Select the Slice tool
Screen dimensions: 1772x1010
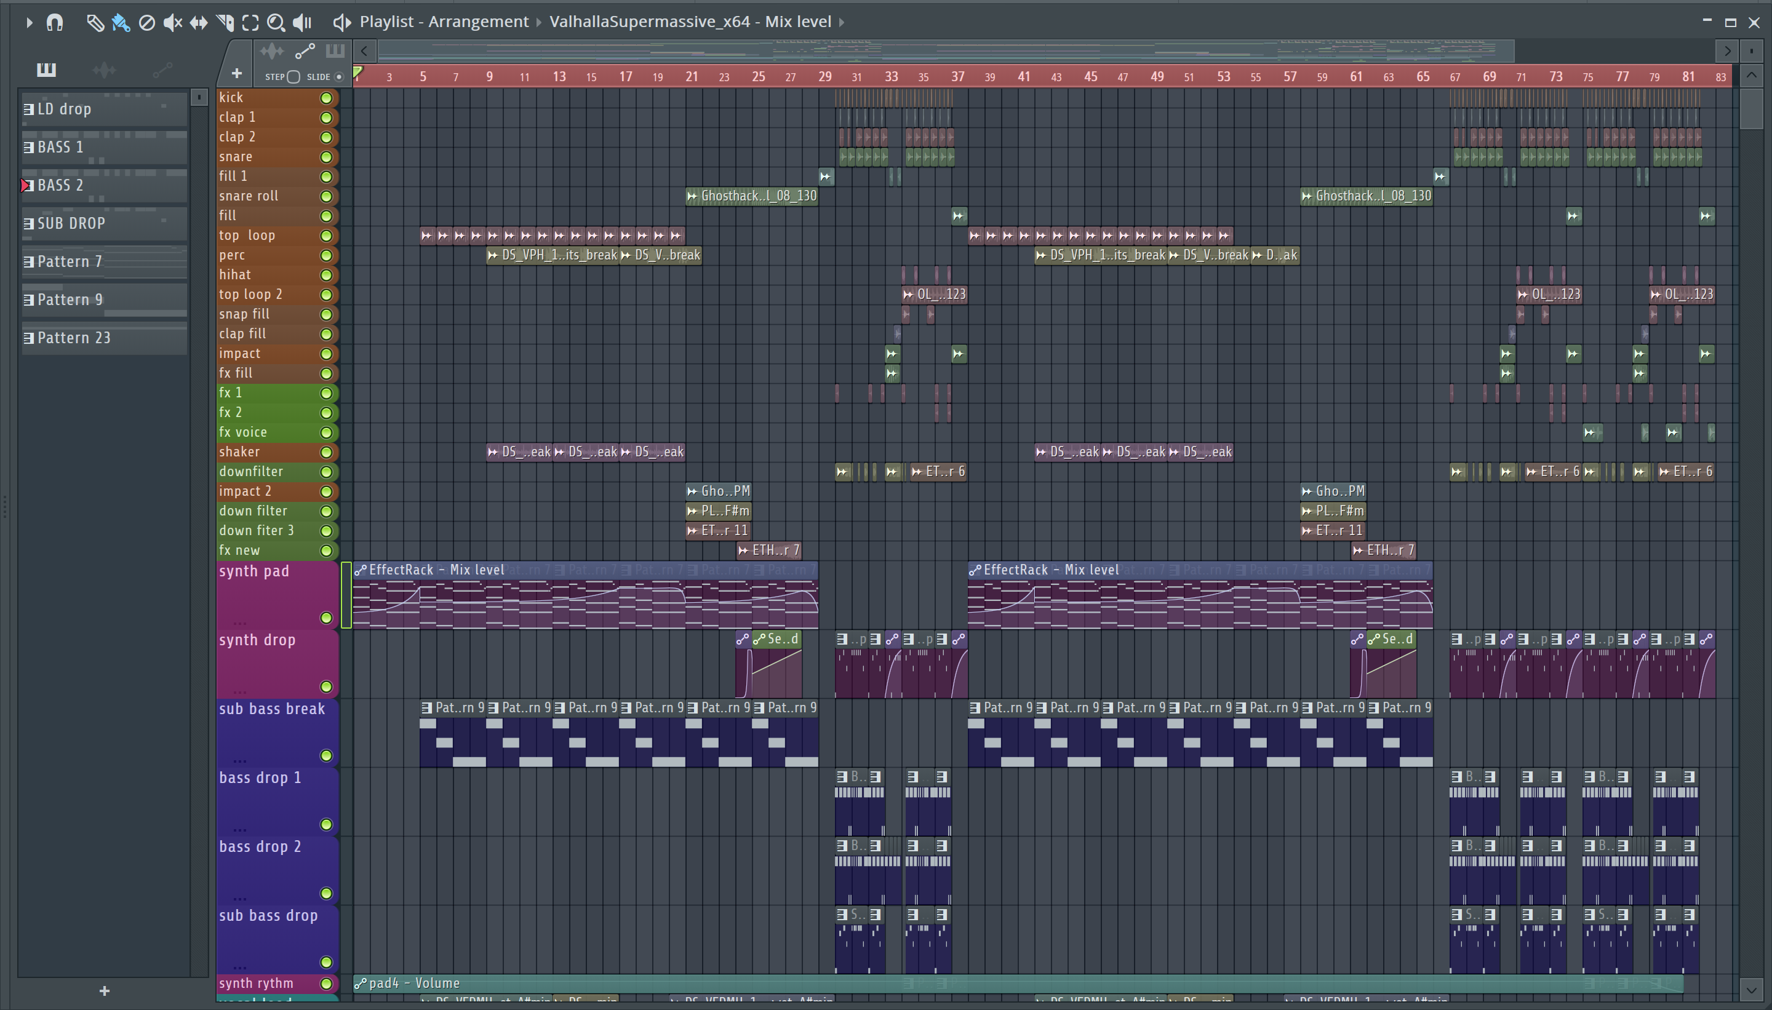pyautogui.click(x=225, y=23)
